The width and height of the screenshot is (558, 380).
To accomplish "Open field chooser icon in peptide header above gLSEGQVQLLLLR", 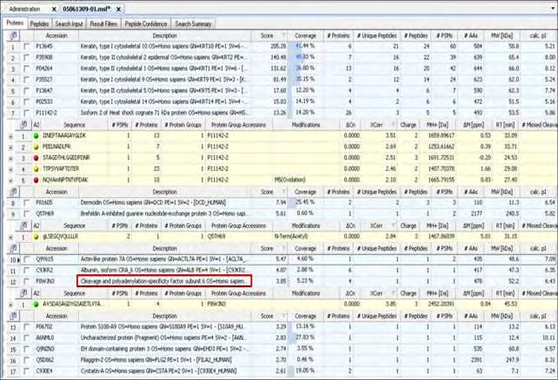I will (23, 226).
